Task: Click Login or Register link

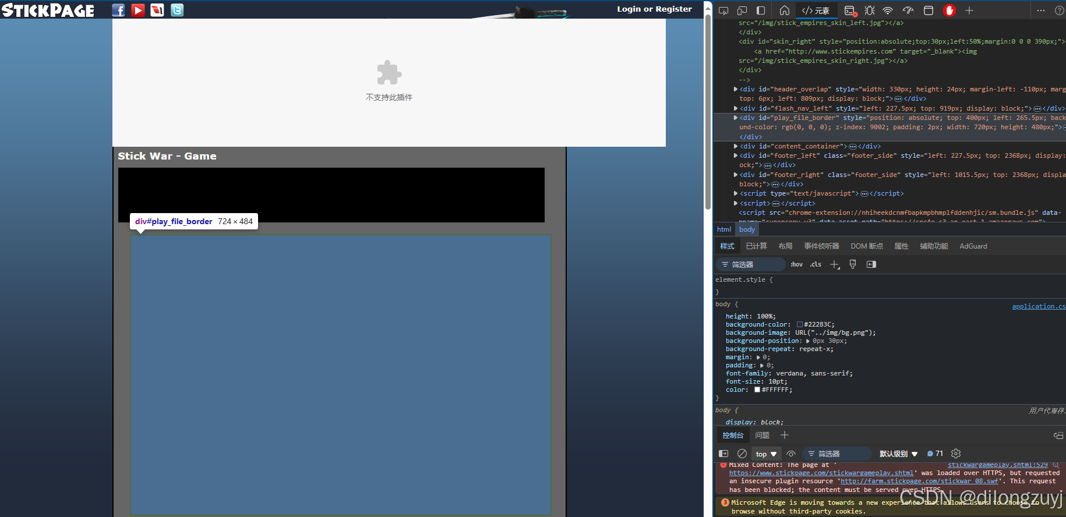Action: point(655,9)
